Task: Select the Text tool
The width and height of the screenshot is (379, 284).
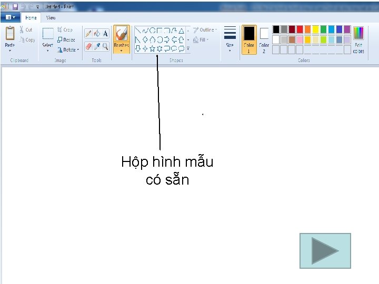Action: point(105,33)
